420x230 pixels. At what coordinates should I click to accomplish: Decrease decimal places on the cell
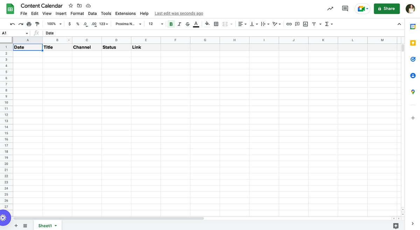coord(85,24)
